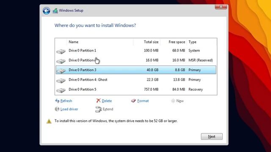
Task: Click drive icon for Partition 5
Action: (x=61, y=90)
